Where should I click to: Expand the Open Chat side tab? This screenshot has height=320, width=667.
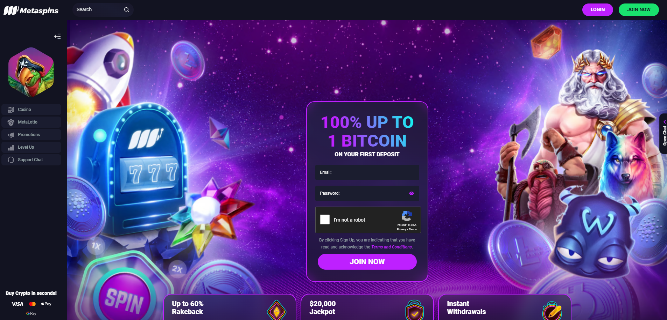[x=664, y=134]
